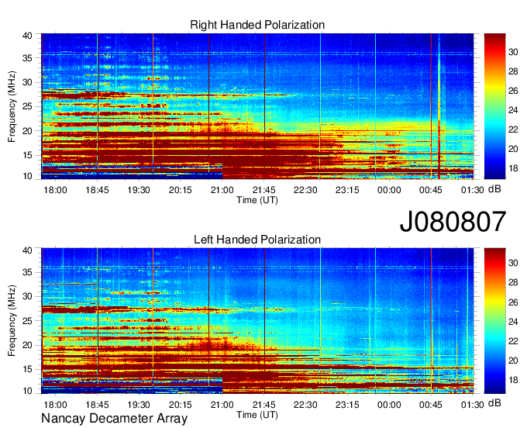Viewport: 527px width, 428px height.
Task: Click 10 MHz frequency tick of Right Handed plot
Action: click(27, 176)
